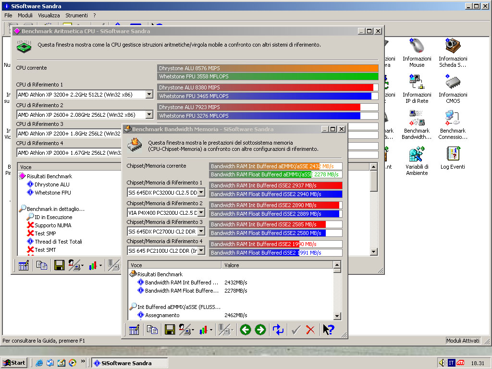Open CPU di Riferimento 1 dropdown
Image resolution: width=492 pixels, height=369 pixels.
point(149,95)
